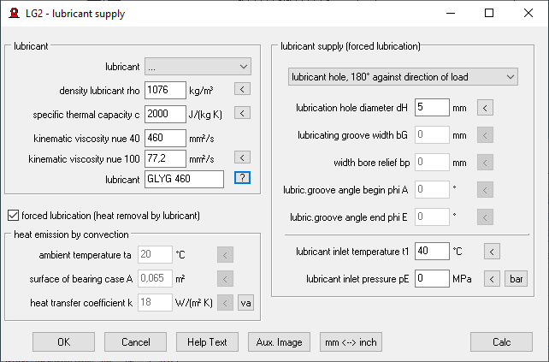Click the 'bar' unit button for inlet pressure
This screenshot has width=549, height=362.
[517, 278]
